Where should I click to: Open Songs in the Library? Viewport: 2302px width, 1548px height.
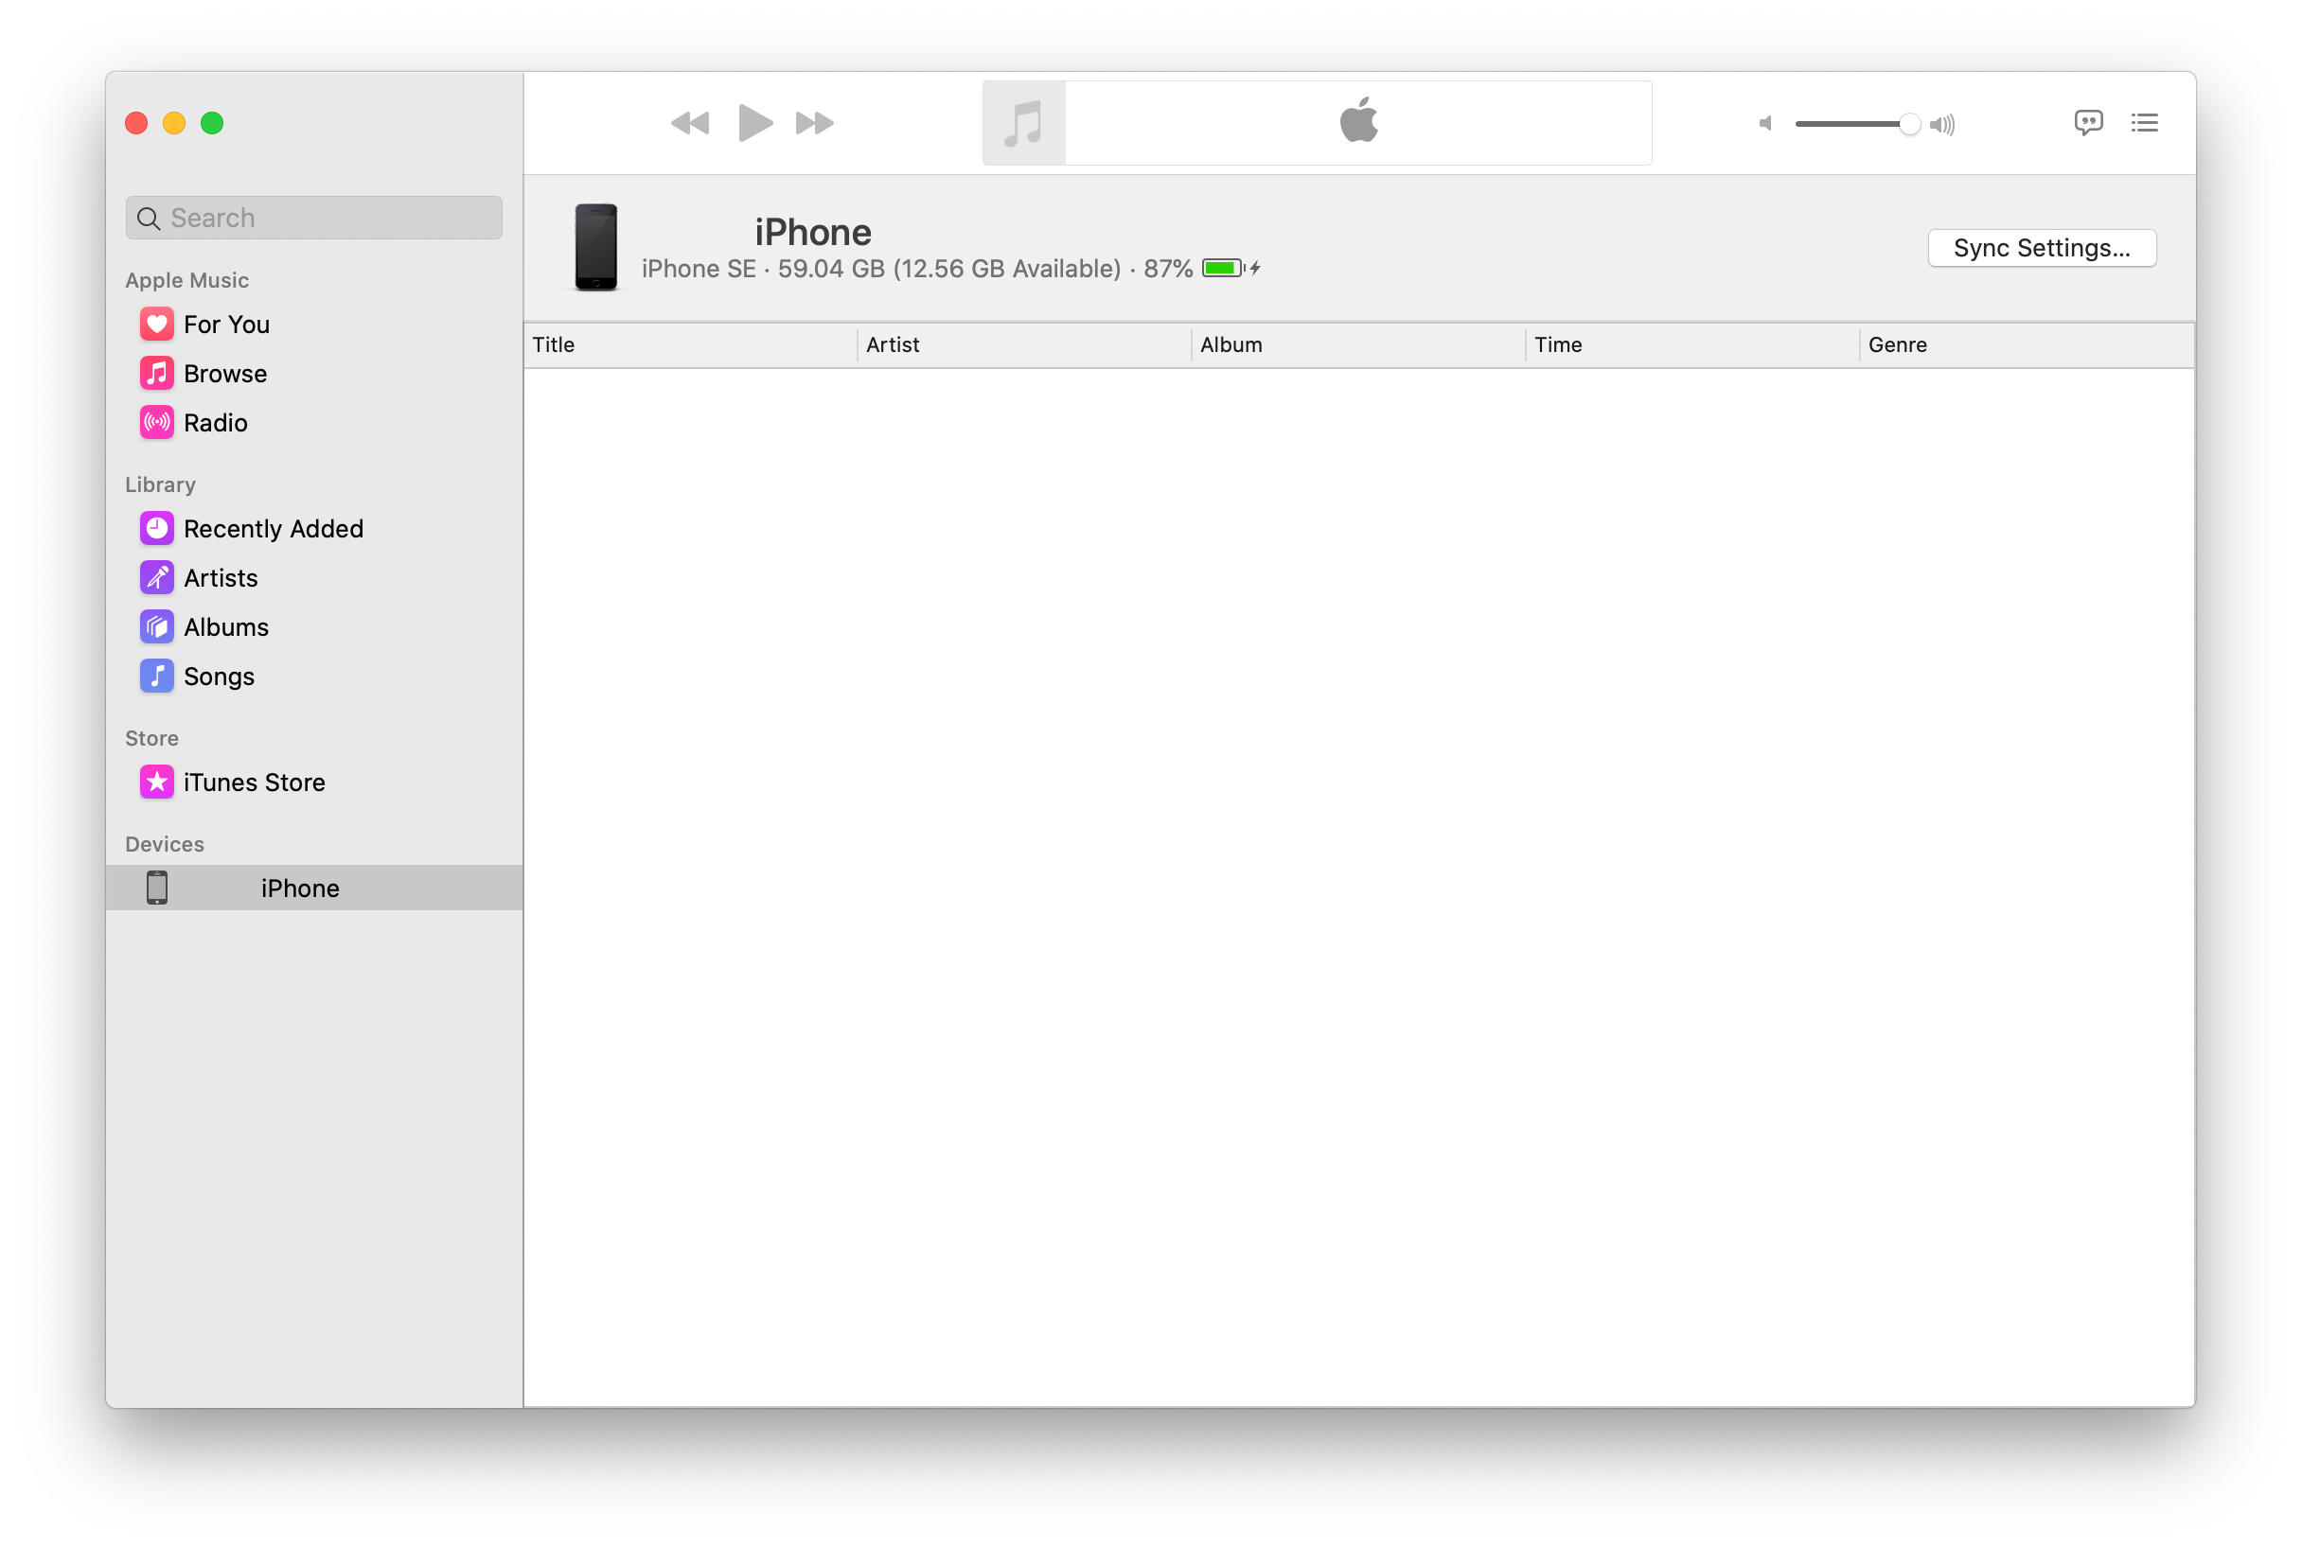(x=314, y=677)
